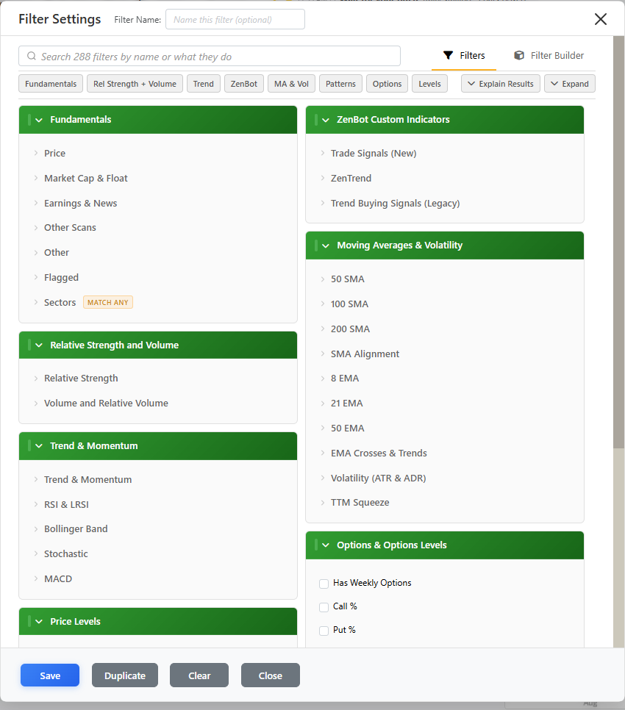Click the cube icon on Filter Builder tab
Image resolution: width=625 pixels, height=710 pixels.
pyautogui.click(x=519, y=55)
